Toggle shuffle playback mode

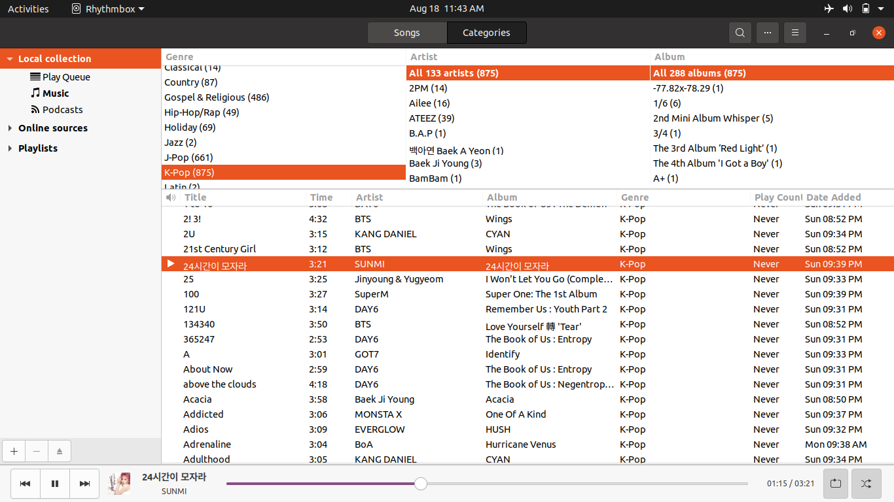point(866,484)
